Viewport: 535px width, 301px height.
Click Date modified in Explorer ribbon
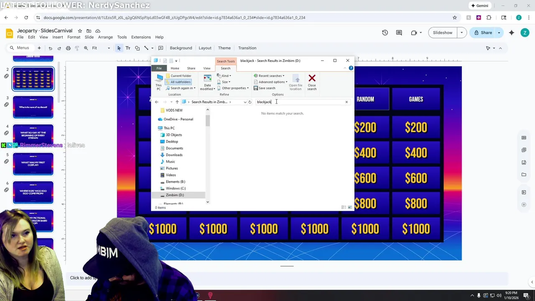[x=207, y=82]
